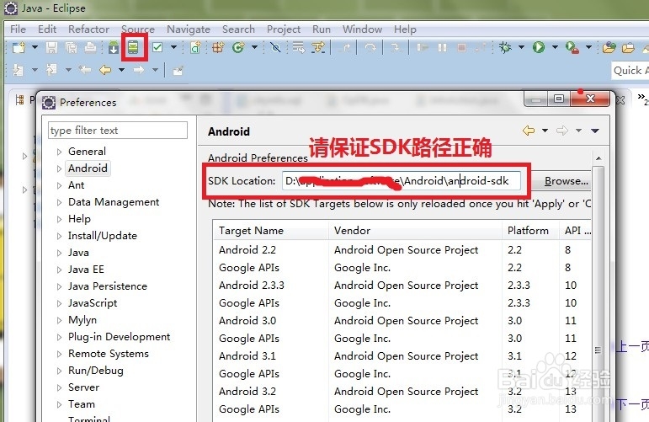Screen dimensions: 649x422
Task: Select the Java Persistence preferences item
Action: (108, 286)
